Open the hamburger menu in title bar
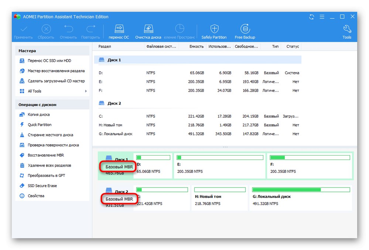 click(322, 17)
